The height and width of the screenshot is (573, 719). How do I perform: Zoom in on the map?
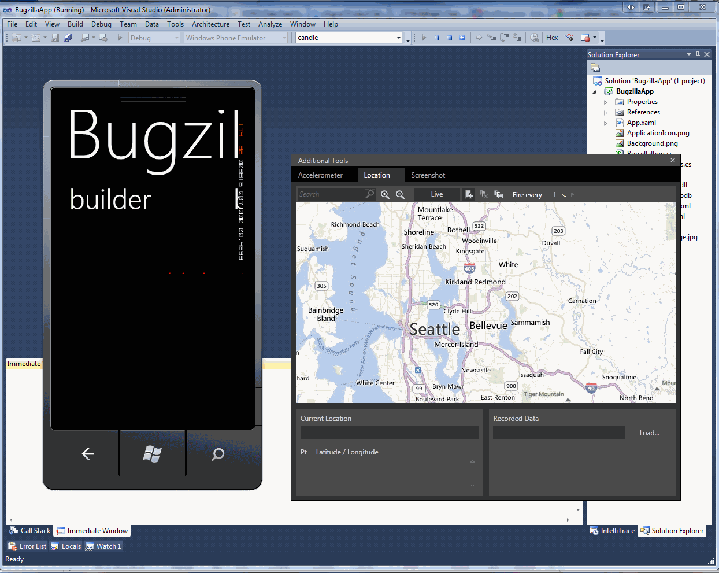(x=385, y=194)
